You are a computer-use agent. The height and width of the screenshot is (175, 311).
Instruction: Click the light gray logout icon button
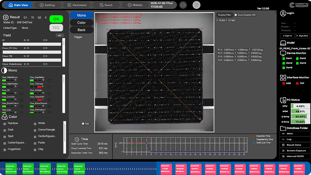point(196,5)
